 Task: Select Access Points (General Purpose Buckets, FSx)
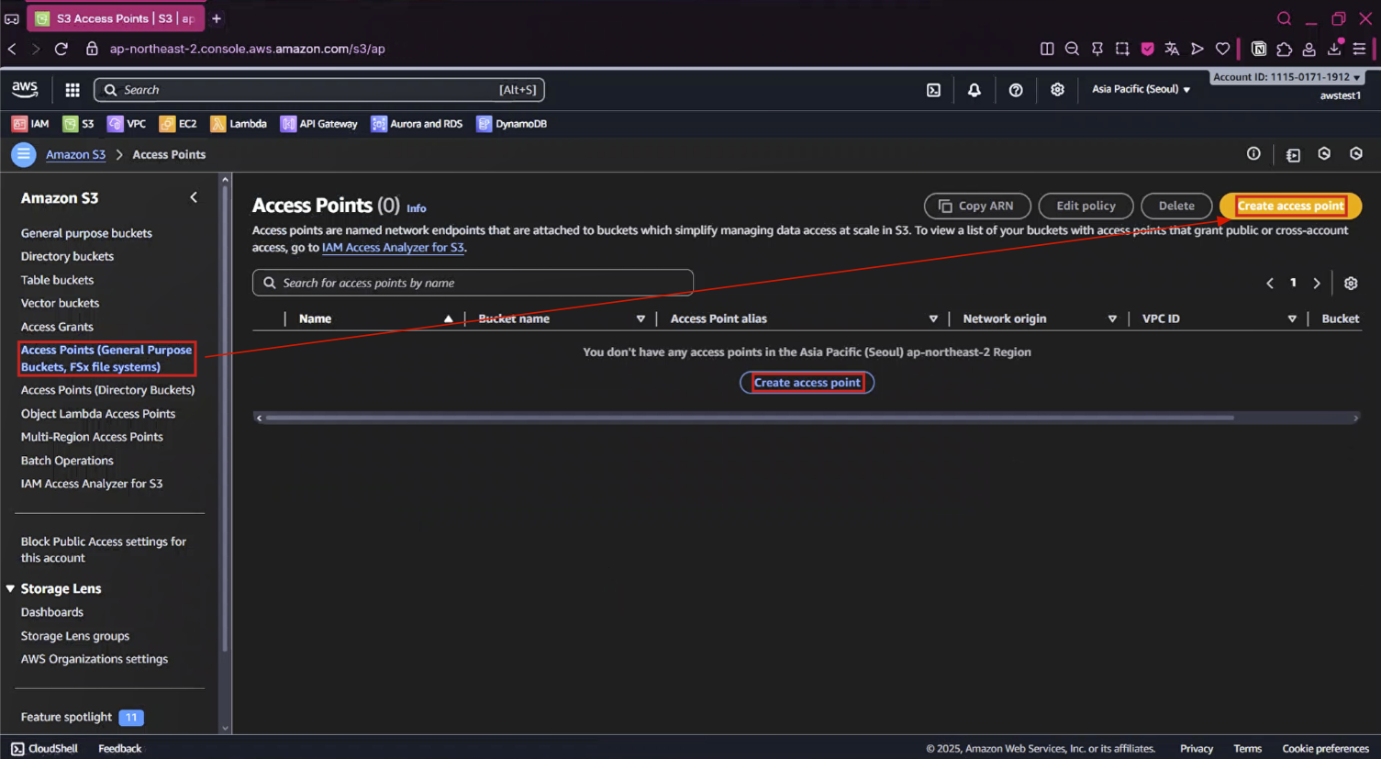[106, 358]
